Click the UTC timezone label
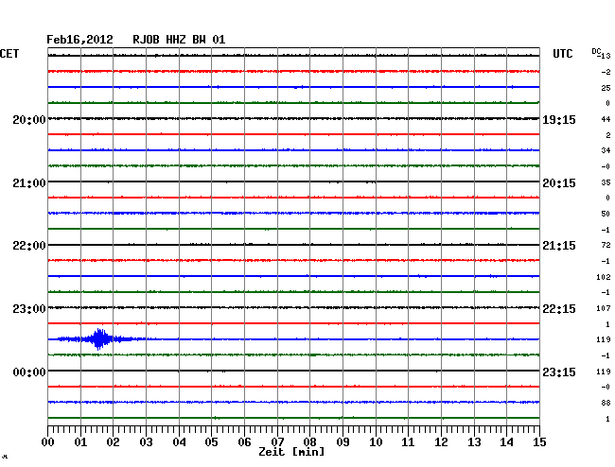The height and width of the screenshot is (467, 615). pos(562,54)
